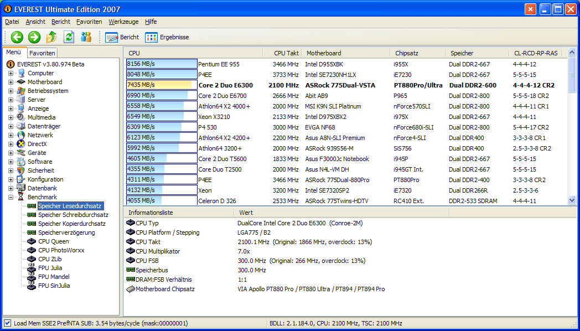Click the 4055 MB/s result bar
Viewport: 580px width, 331px height.
tap(162, 201)
